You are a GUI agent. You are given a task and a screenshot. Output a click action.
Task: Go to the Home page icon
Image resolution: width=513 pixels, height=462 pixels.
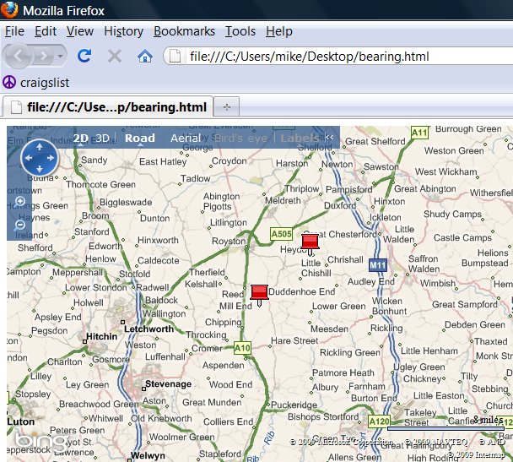point(145,57)
